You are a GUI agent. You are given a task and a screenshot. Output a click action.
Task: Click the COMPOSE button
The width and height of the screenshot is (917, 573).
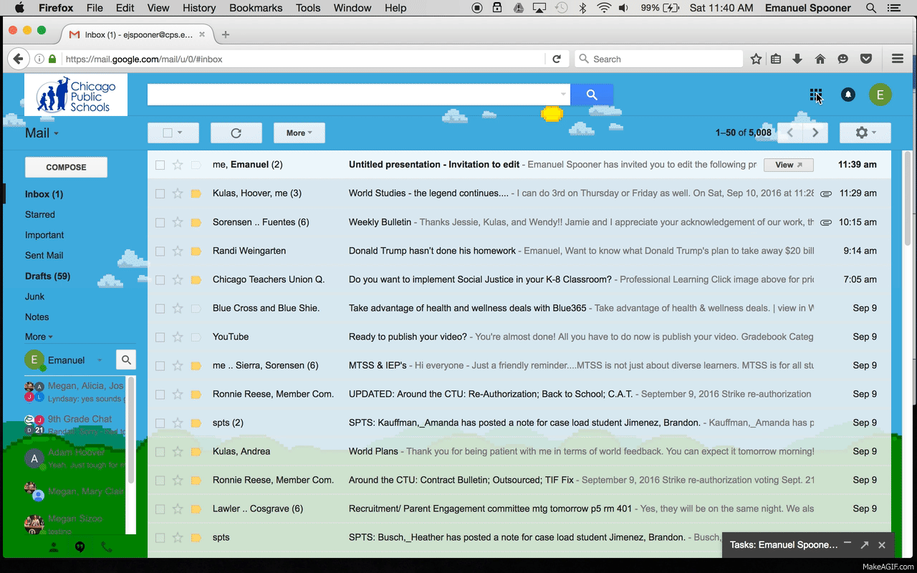(x=66, y=167)
